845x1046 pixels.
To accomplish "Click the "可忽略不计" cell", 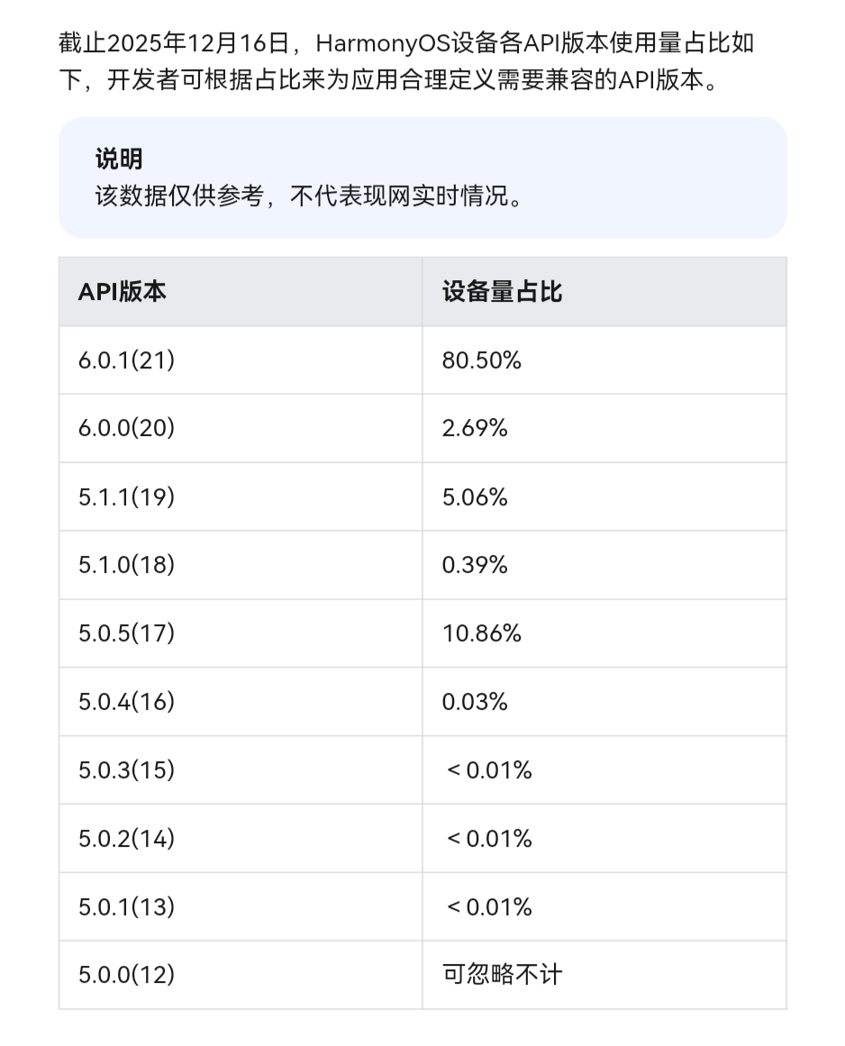I will click(x=502, y=975).
